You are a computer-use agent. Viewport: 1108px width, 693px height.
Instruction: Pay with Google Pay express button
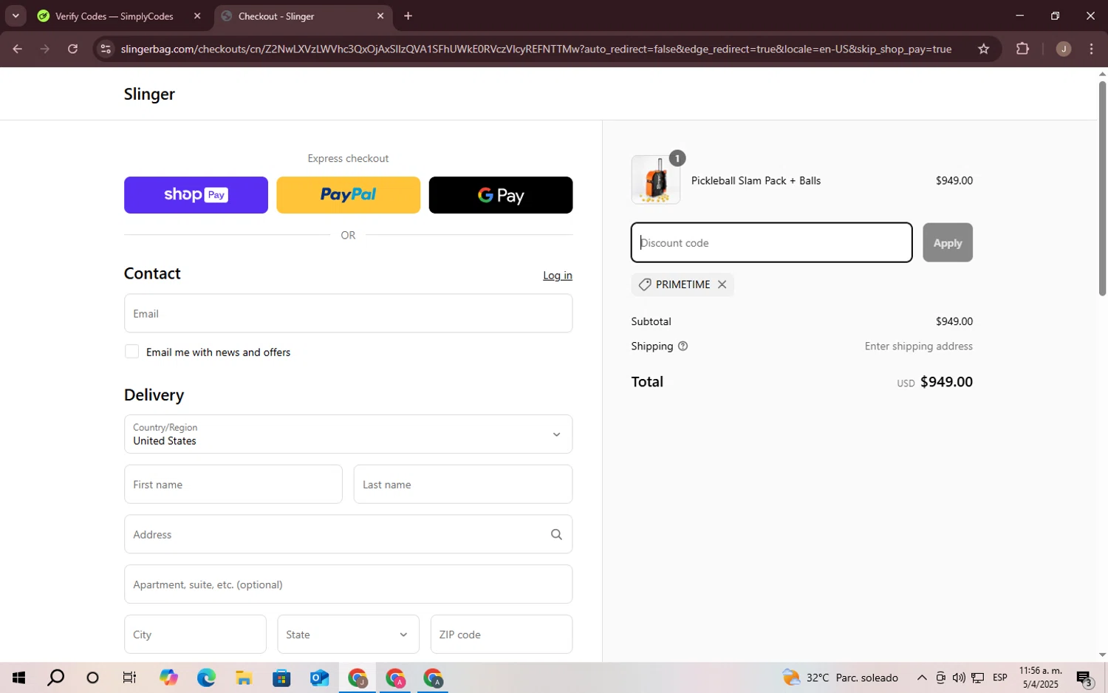[501, 195]
